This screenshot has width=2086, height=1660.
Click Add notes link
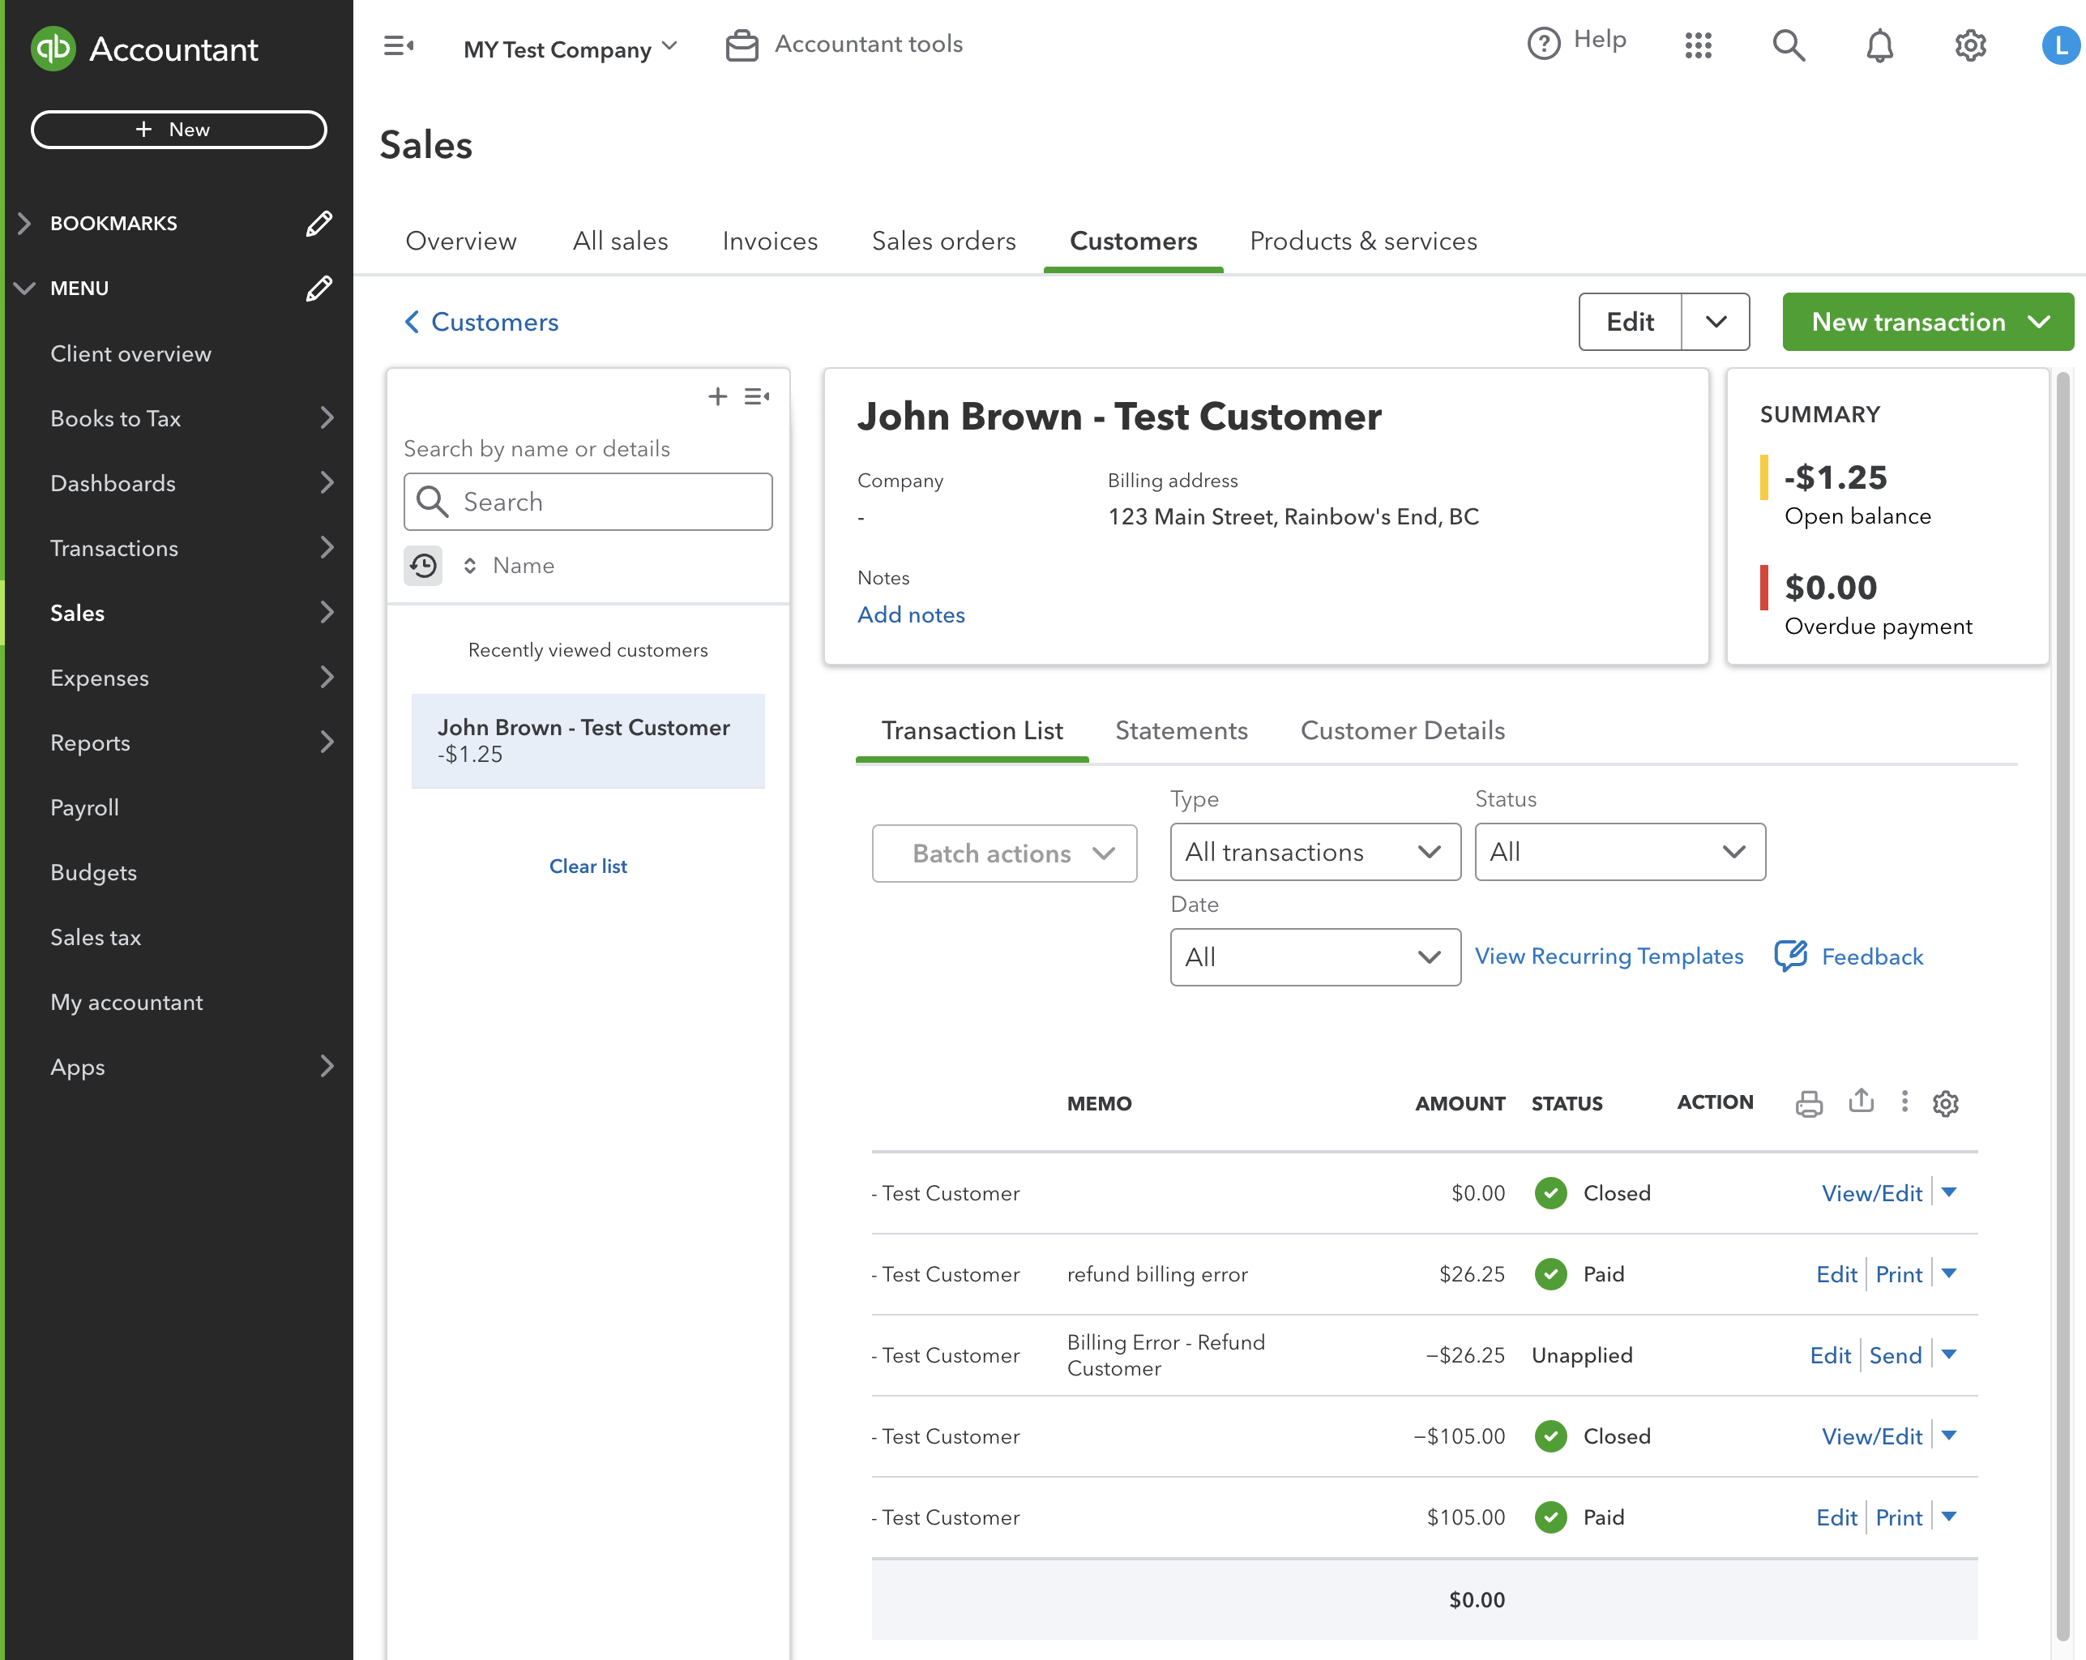910,615
